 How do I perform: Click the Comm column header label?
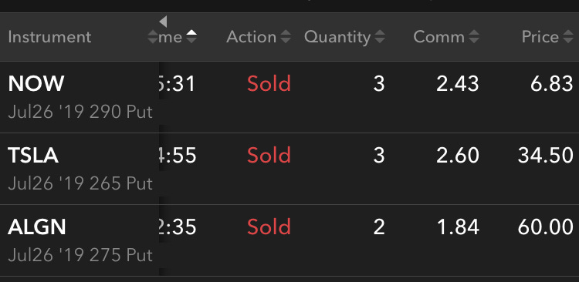click(x=438, y=37)
